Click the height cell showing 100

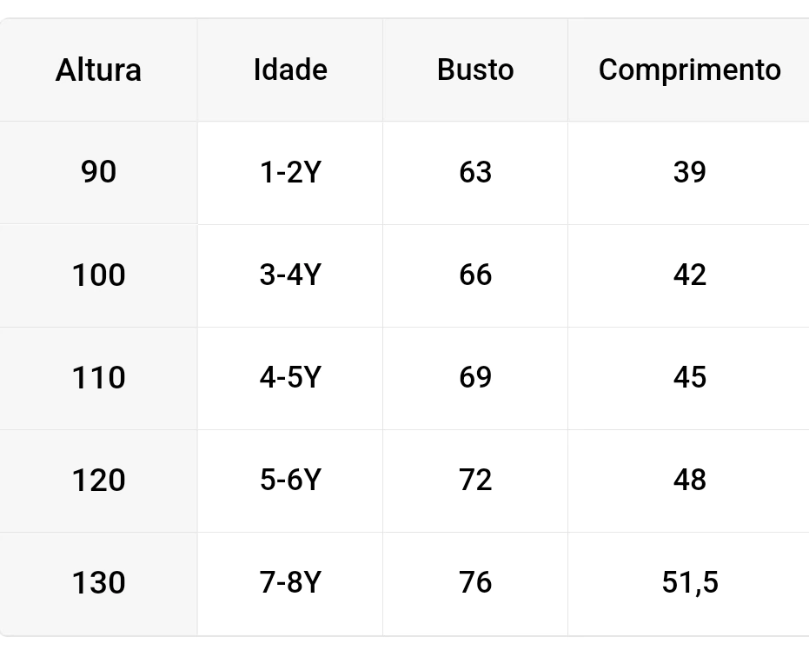98,275
